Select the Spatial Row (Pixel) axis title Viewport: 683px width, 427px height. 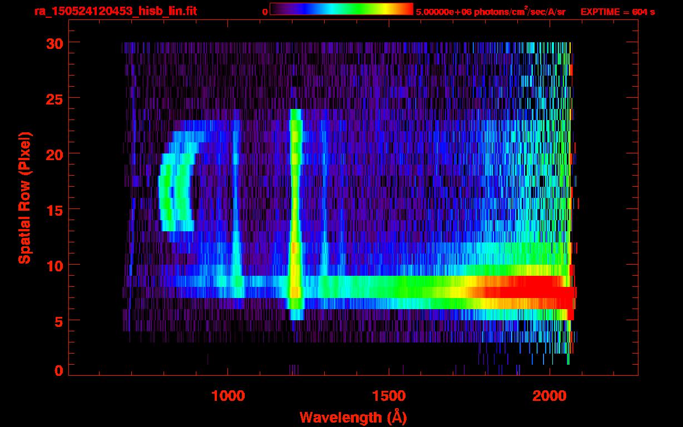tap(24, 197)
